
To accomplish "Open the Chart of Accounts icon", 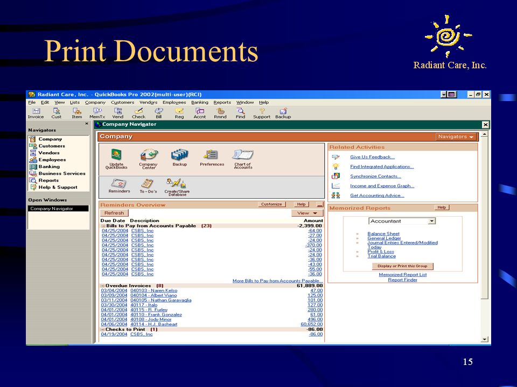I will (x=243, y=159).
